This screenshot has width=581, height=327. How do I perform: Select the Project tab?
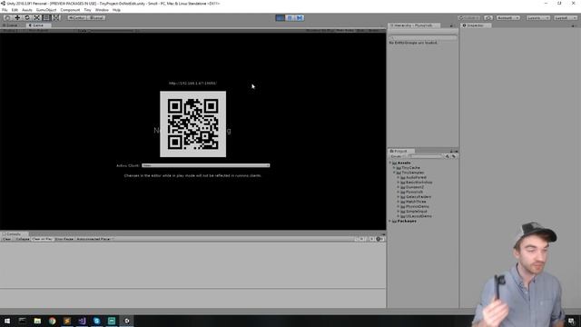pos(401,152)
